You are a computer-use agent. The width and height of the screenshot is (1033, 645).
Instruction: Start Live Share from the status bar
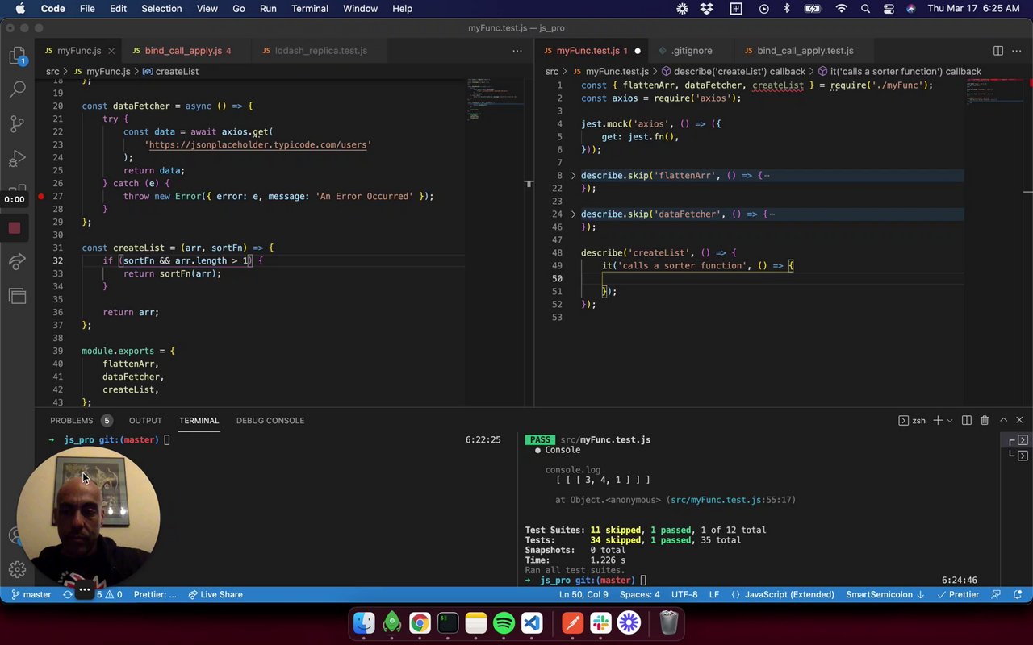215,594
